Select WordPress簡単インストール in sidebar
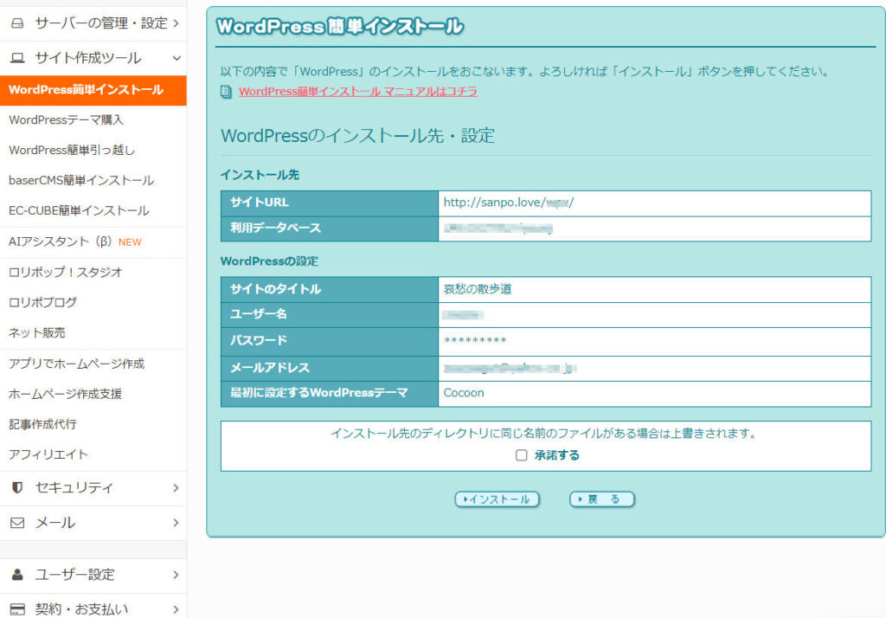This screenshot has width=886, height=618. click(86, 90)
